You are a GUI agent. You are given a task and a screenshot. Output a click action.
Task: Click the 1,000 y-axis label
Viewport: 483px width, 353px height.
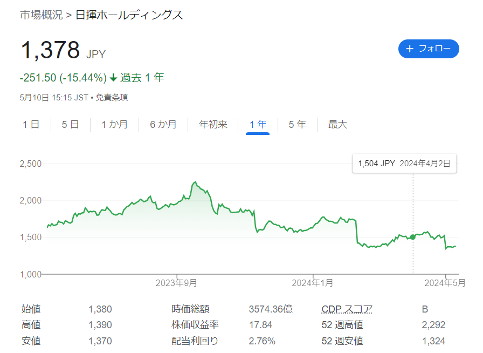(x=31, y=274)
